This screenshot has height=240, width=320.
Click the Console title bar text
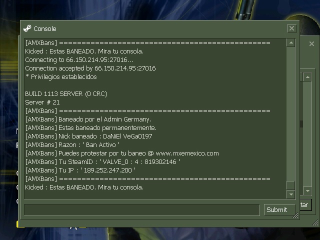coord(45,29)
